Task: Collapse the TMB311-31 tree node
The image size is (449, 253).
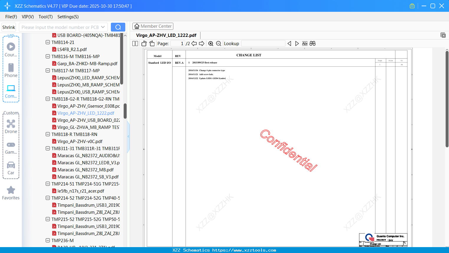Action: [x=48, y=149]
